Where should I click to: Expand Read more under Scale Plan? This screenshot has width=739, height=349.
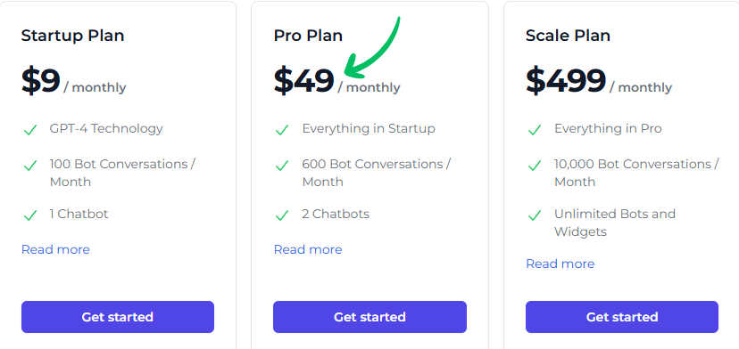tap(560, 264)
